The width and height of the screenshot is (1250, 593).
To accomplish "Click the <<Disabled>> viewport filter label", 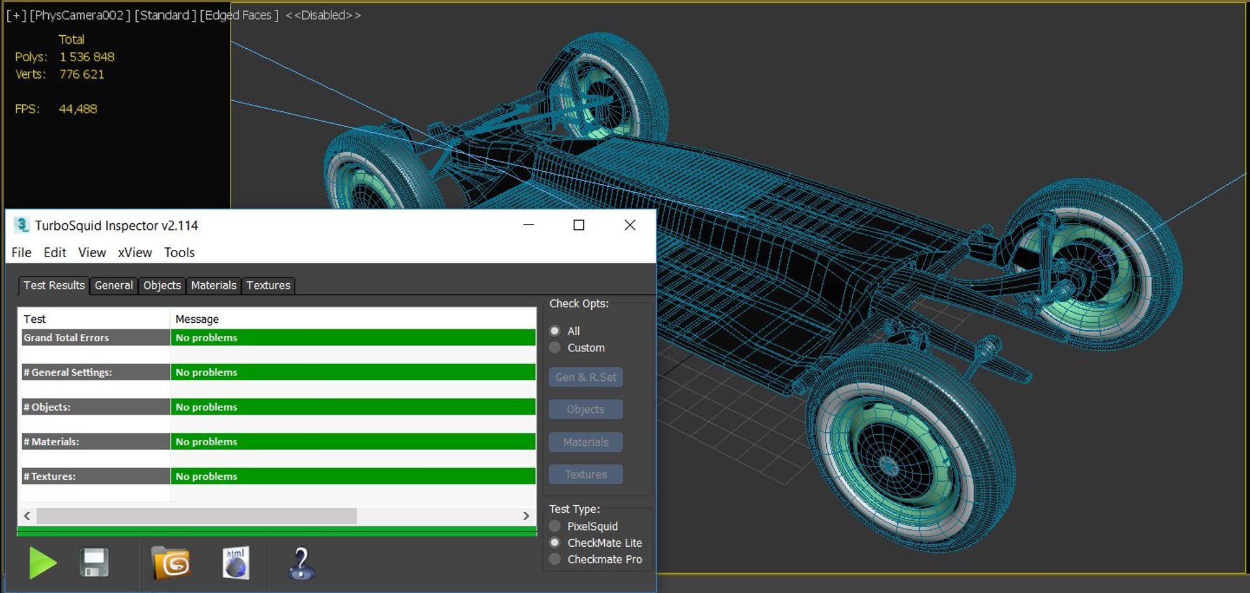I will [323, 15].
